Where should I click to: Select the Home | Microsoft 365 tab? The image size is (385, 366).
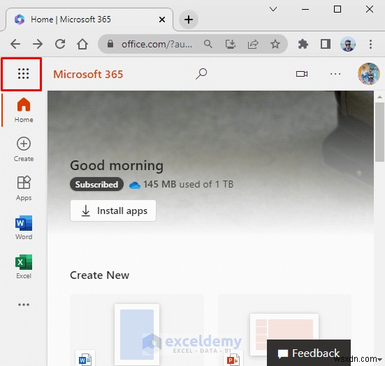(89, 20)
